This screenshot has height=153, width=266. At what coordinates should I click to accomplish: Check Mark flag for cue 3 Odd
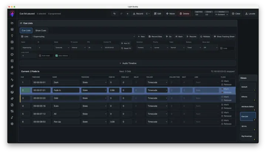coord(222,97)
